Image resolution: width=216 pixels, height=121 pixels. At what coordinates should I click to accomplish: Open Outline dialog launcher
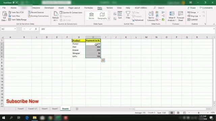coord(205,24)
